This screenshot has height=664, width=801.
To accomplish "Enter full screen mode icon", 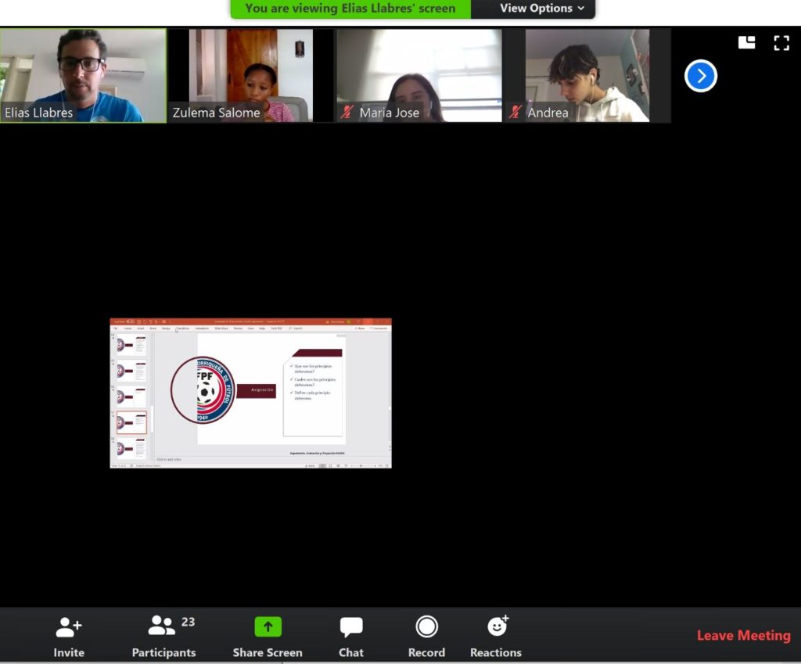I will [781, 43].
